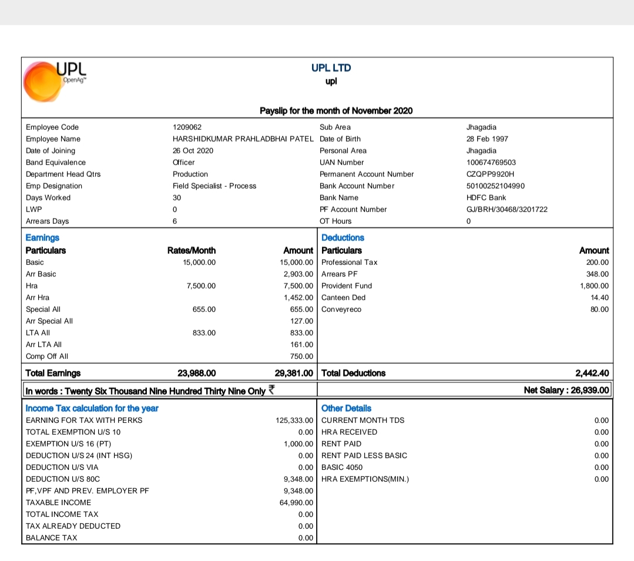This screenshot has width=634, height=561.
Task: Select PF account number GJ/BRH/30468/3201722
Action: point(507,209)
